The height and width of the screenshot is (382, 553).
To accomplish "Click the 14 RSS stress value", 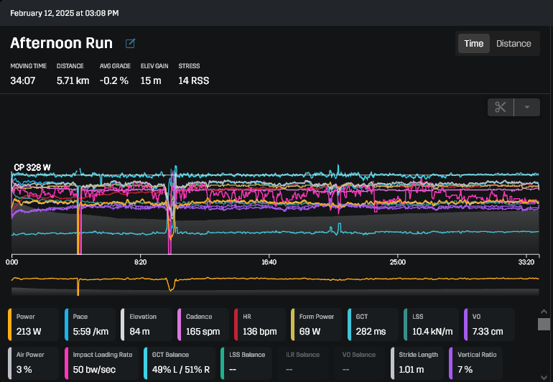I will tap(194, 80).
